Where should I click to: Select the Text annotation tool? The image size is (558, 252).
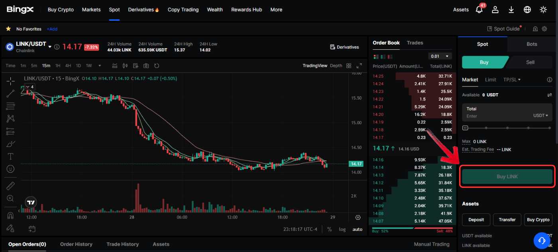click(x=10, y=156)
